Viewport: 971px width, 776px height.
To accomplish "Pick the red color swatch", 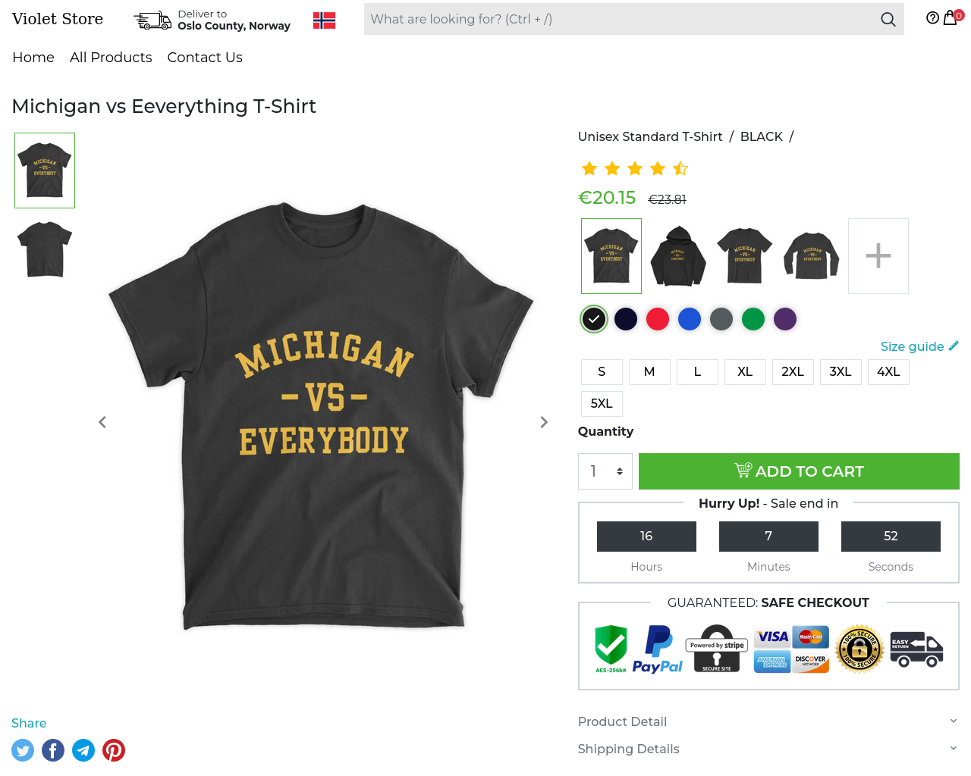I will coord(658,319).
